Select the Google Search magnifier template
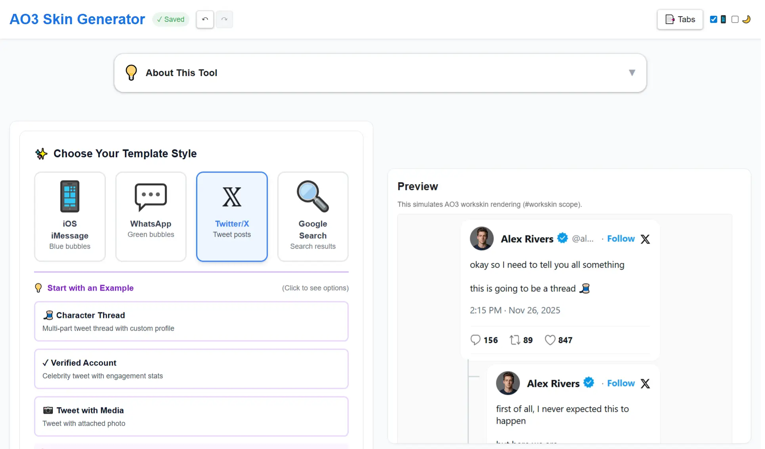The height and width of the screenshot is (449, 765). pyautogui.click(x=313, y=216)
